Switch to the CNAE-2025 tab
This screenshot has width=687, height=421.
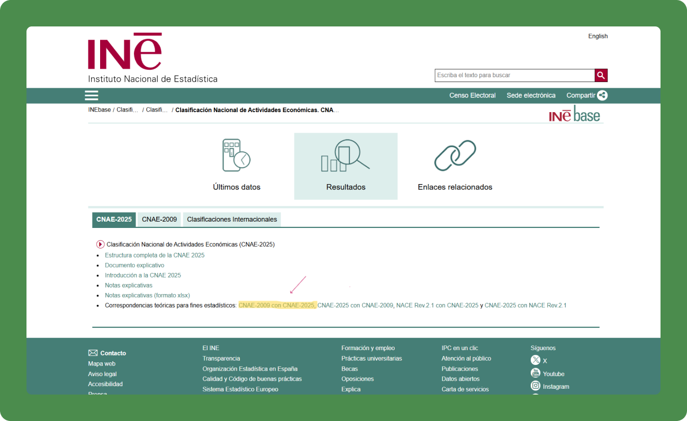click(x=114, y=219)
